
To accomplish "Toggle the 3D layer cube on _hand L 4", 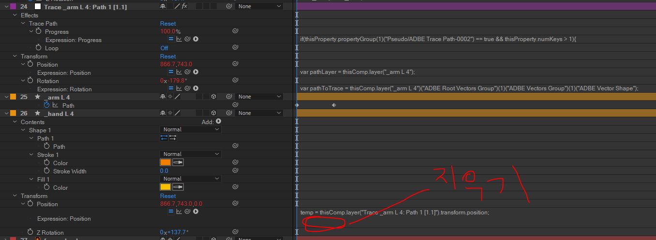I will coord(213,113).
